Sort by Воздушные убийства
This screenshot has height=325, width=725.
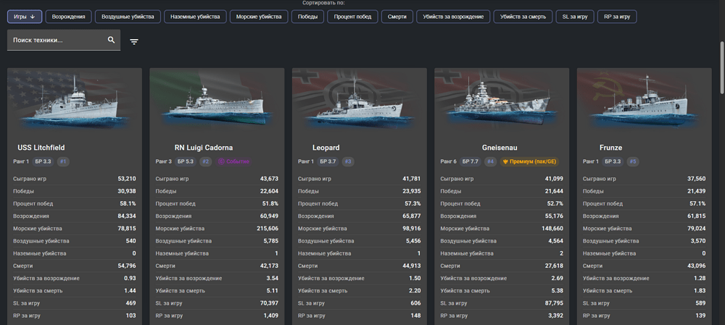(x=128, y=17)
